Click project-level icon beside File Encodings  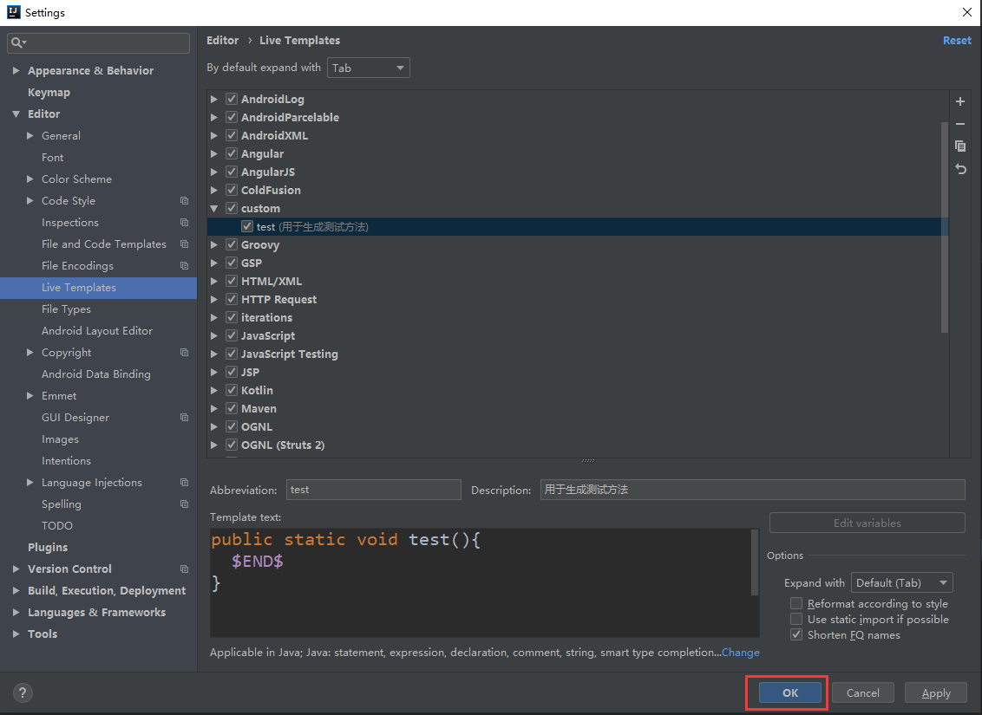point(184,266)
